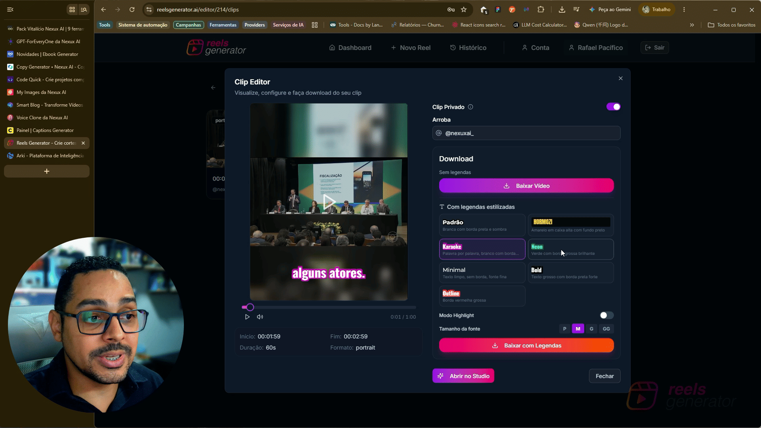Select font size GG
This screenshot has width=761, height=428.
pos(606,329)
